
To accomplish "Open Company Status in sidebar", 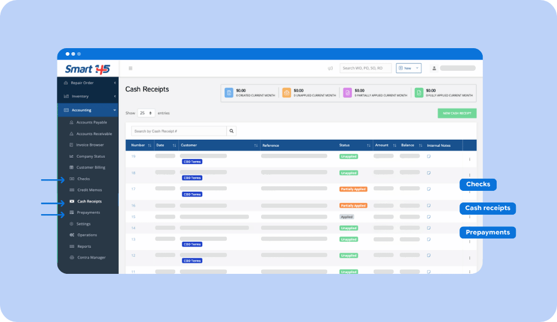I will tap(91, 157).
